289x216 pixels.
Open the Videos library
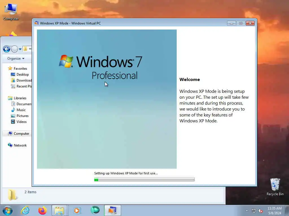point(19,121)
